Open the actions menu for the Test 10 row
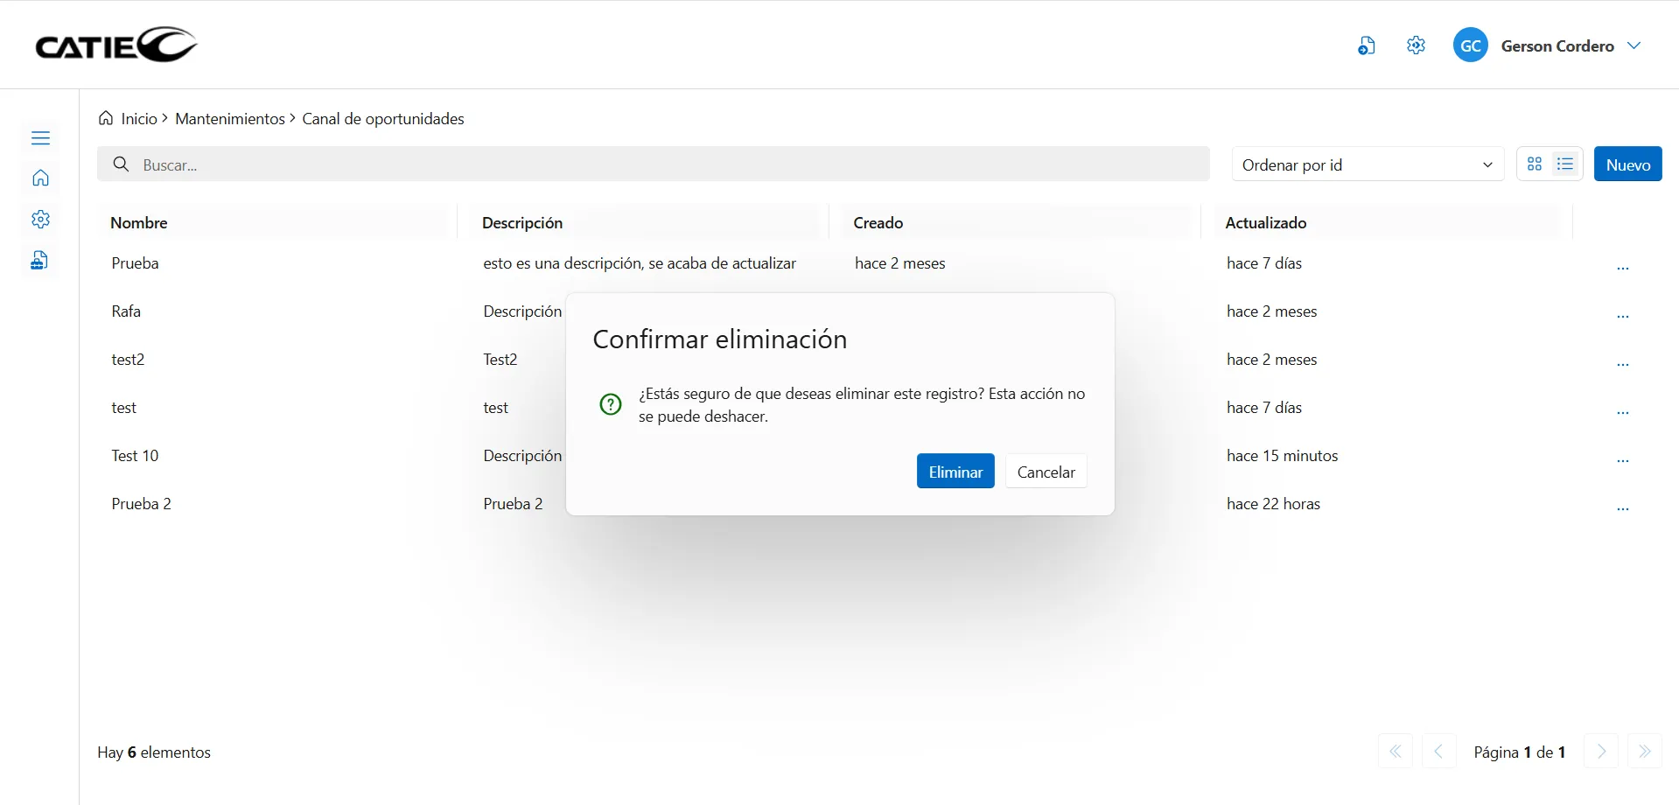Viewport: 1679px width, 805px height. [1622, 460]
